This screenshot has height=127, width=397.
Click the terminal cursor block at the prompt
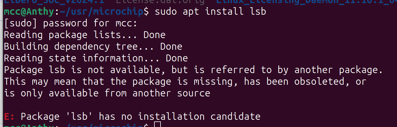tap(157, 124)
